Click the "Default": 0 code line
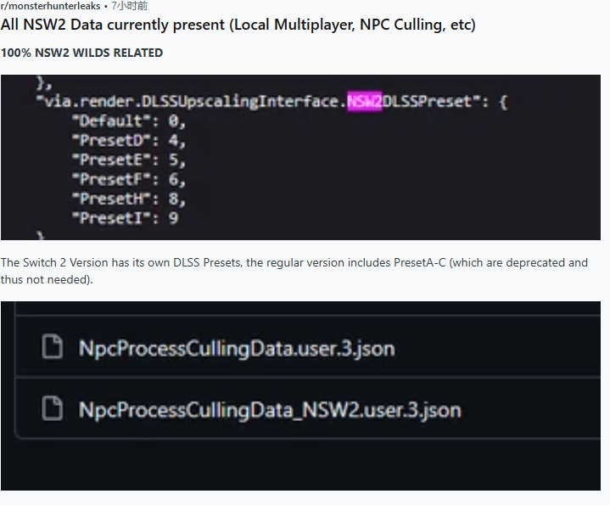The width and height of the screenshot is (610, 505). [127, 121]
